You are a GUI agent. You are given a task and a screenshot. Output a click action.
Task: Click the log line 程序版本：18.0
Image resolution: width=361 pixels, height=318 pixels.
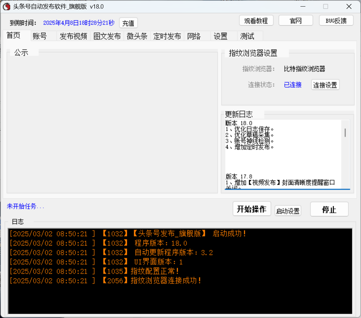[98, 243]
